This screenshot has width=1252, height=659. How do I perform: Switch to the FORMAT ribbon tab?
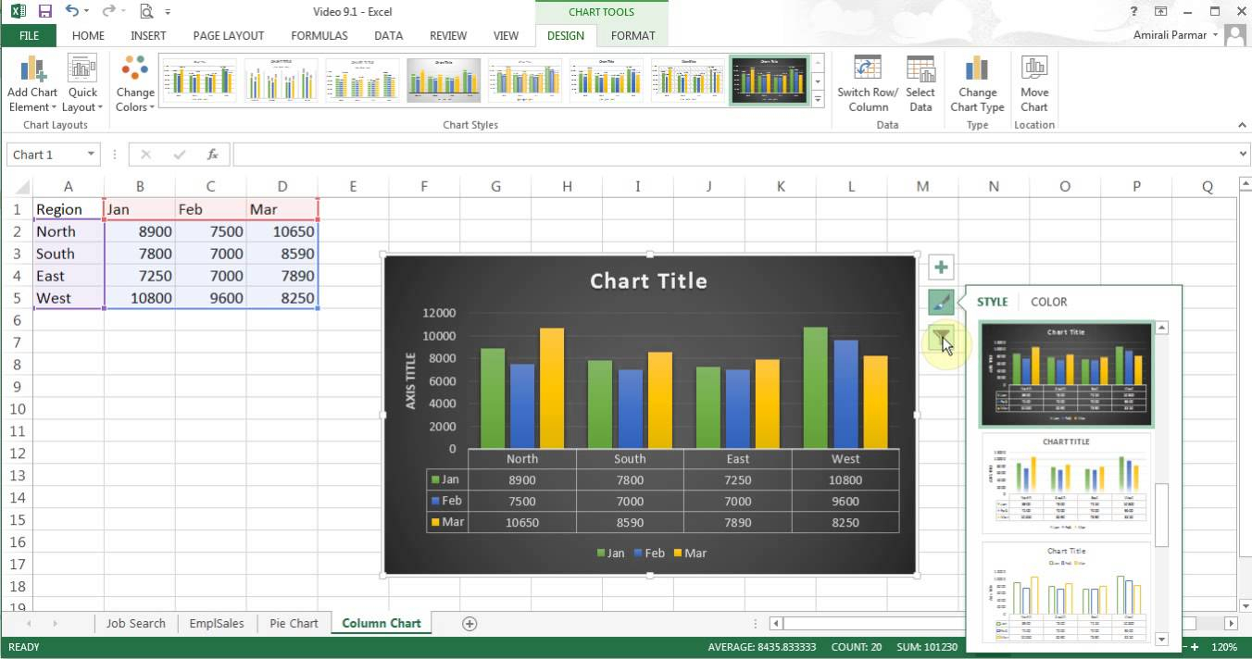click(632, 35)
